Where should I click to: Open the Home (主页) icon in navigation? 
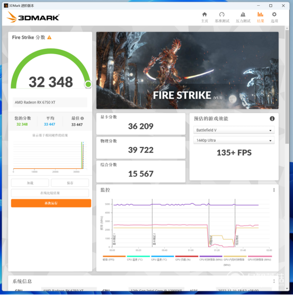click(x=205, y=17)
